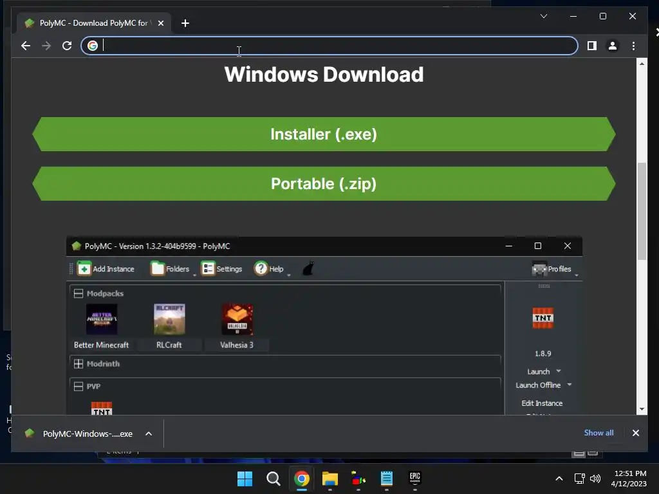This screenshot has width=659, height=494.
Task: Select the Better Minecraft instance thumbnail
Action: (x=102, y=319)
